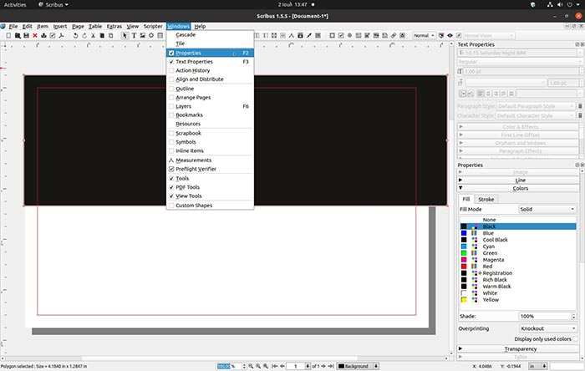Open the Background layer dropdown
This screenshot has height=371, width=585.
[358, 366]
